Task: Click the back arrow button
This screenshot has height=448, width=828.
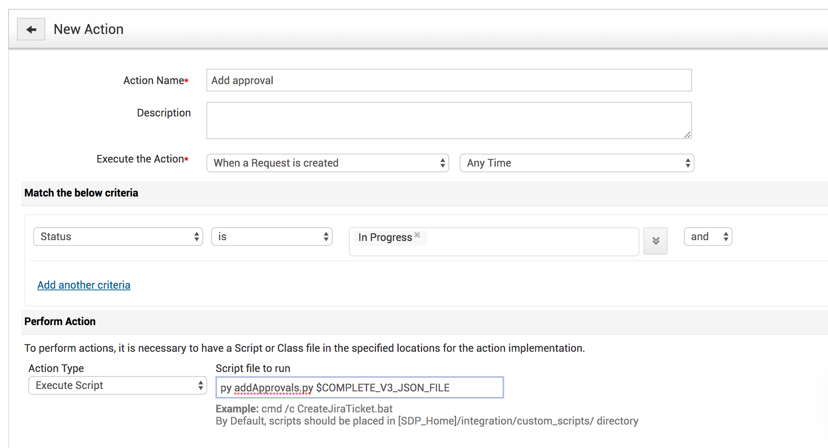Action: click(31, 30)
